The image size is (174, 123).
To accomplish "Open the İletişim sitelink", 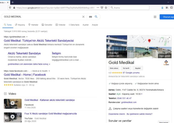I will (x=56, y=53).
